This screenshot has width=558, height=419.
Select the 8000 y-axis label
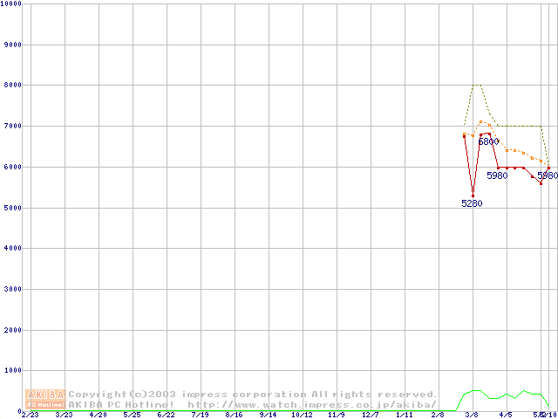pos(12,85)
